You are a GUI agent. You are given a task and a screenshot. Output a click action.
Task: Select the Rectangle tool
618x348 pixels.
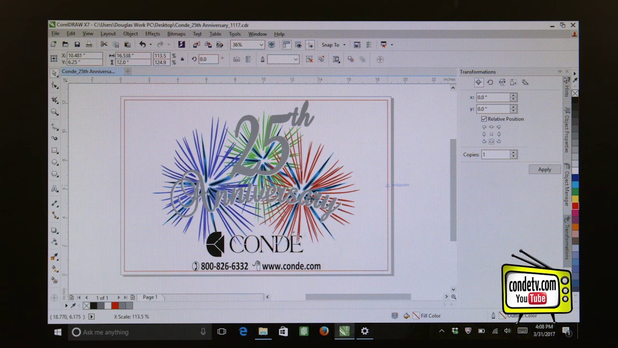pyautogui.click(x=55, y=150)
